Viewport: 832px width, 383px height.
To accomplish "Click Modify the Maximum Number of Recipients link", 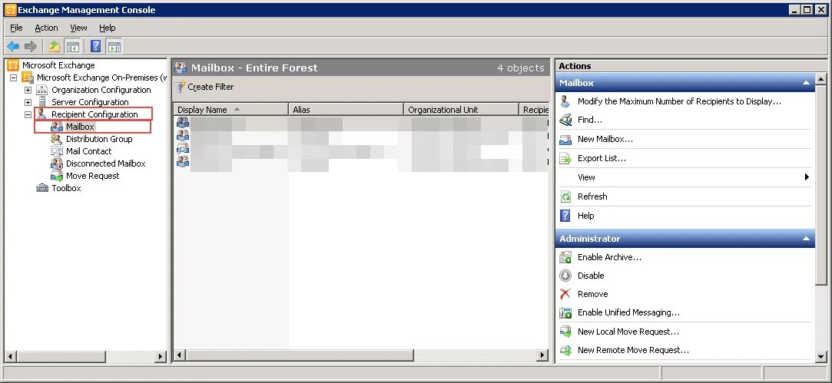I will click(x=679, y=101).
